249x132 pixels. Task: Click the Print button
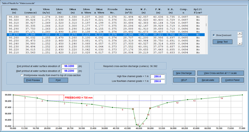click(x=58, y=80)
